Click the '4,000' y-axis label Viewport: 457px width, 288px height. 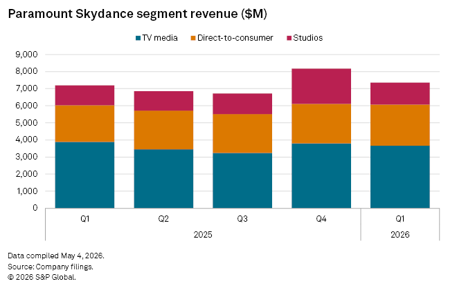click(x=26, y=140)
